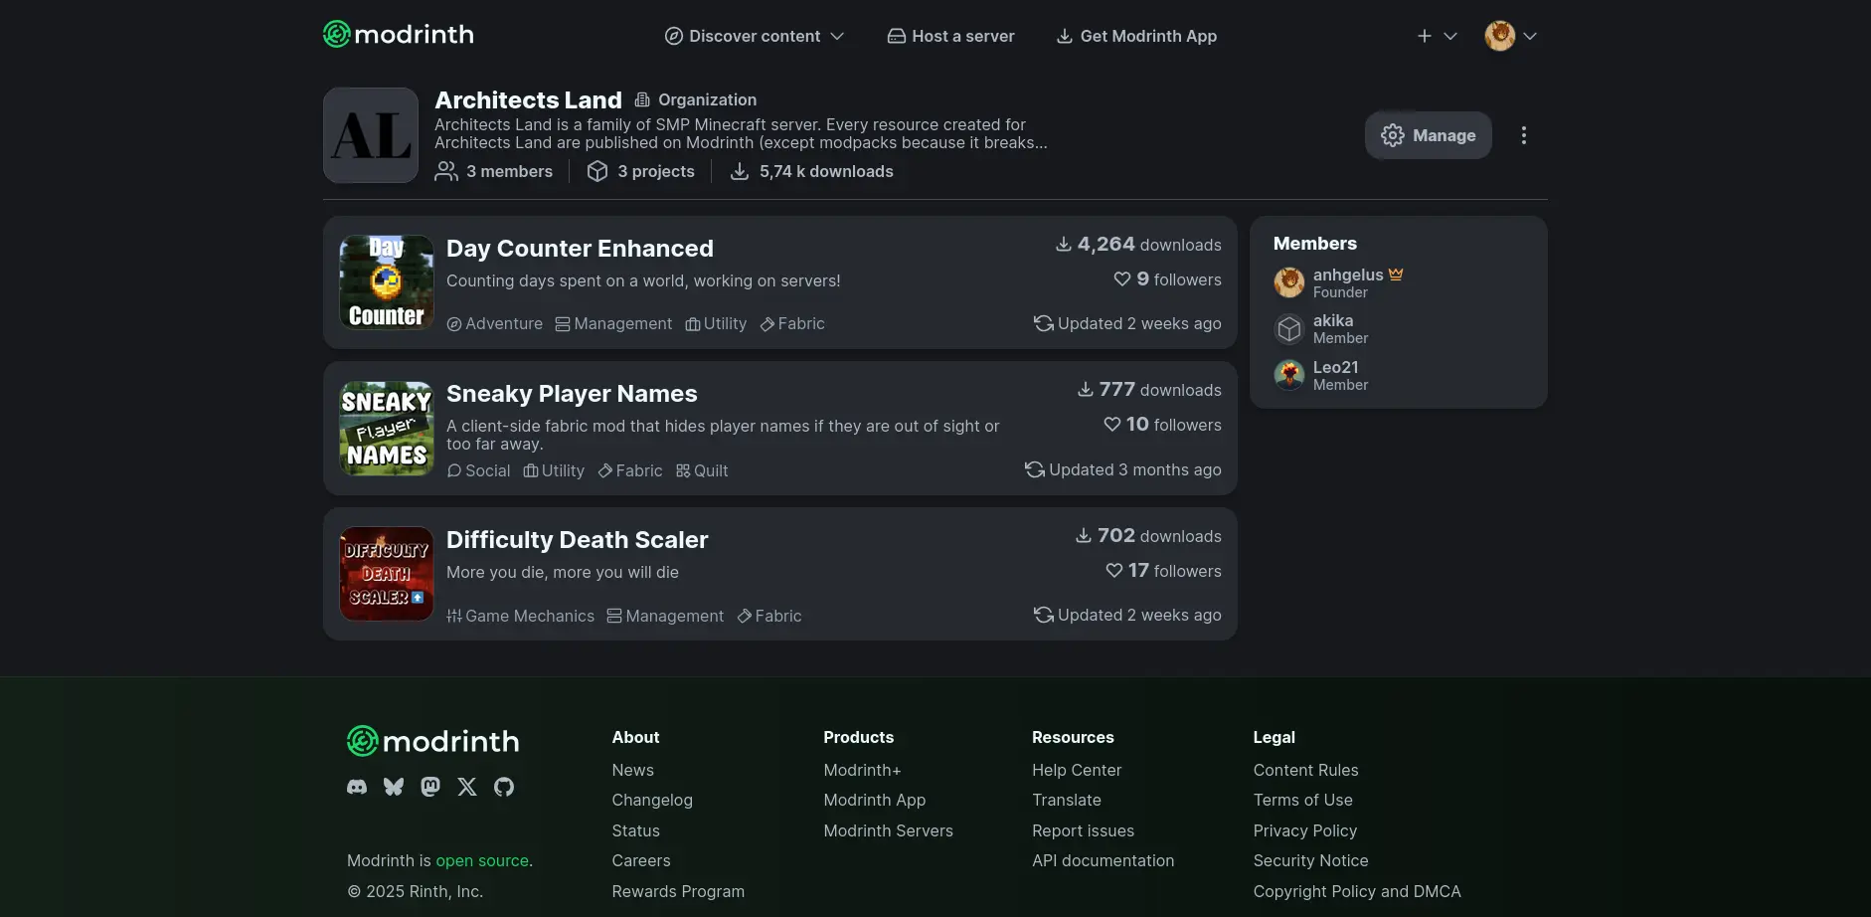
Task: Open the Day Counter Enhanced project title
Action: tap(580, 249)
